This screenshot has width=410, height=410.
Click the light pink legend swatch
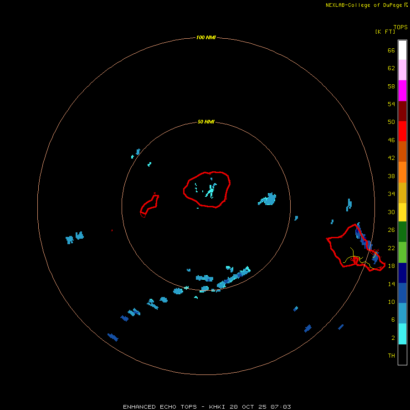[402, 70]
